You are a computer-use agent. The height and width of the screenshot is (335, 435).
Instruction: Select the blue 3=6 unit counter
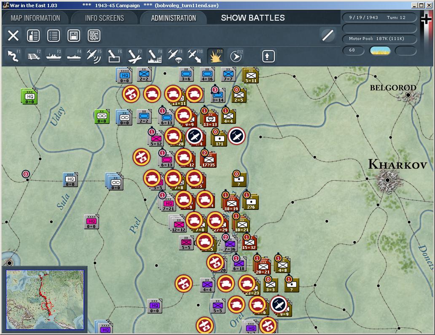(x=186, y=75)
